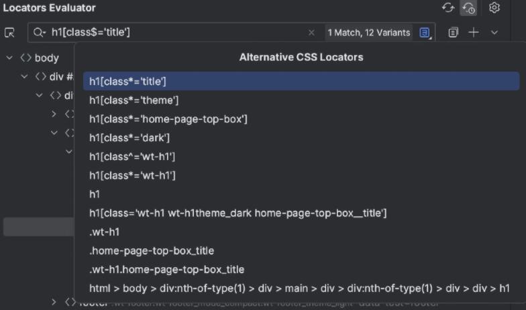This screenshot has width=526, height=310.
Task: Select h1[class*='title'] alternative locator
Action: point(127,81)
